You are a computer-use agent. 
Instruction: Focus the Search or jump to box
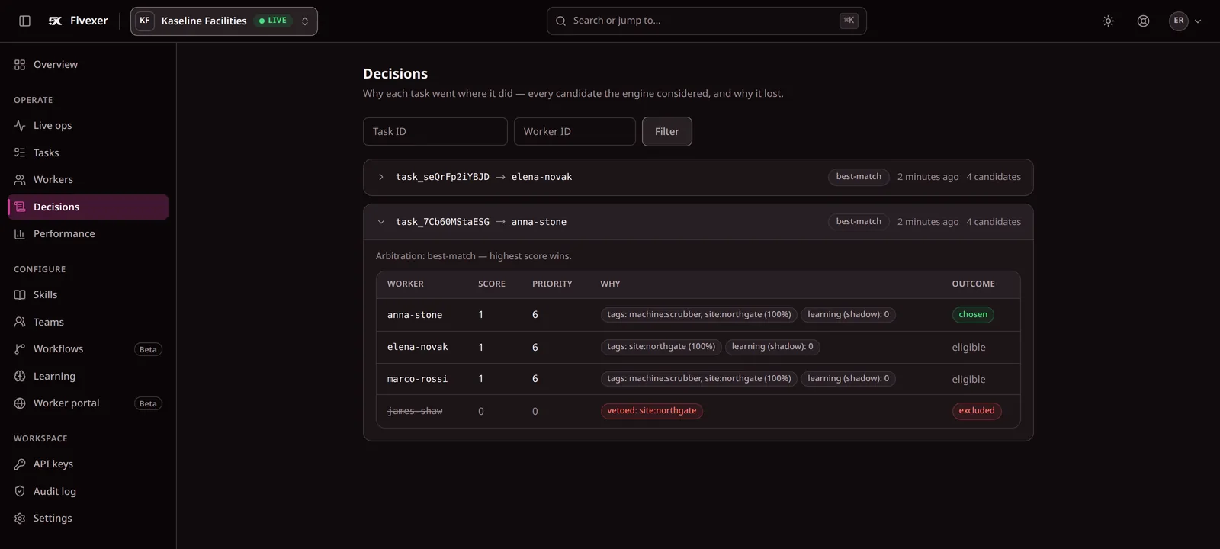(707, 21)
